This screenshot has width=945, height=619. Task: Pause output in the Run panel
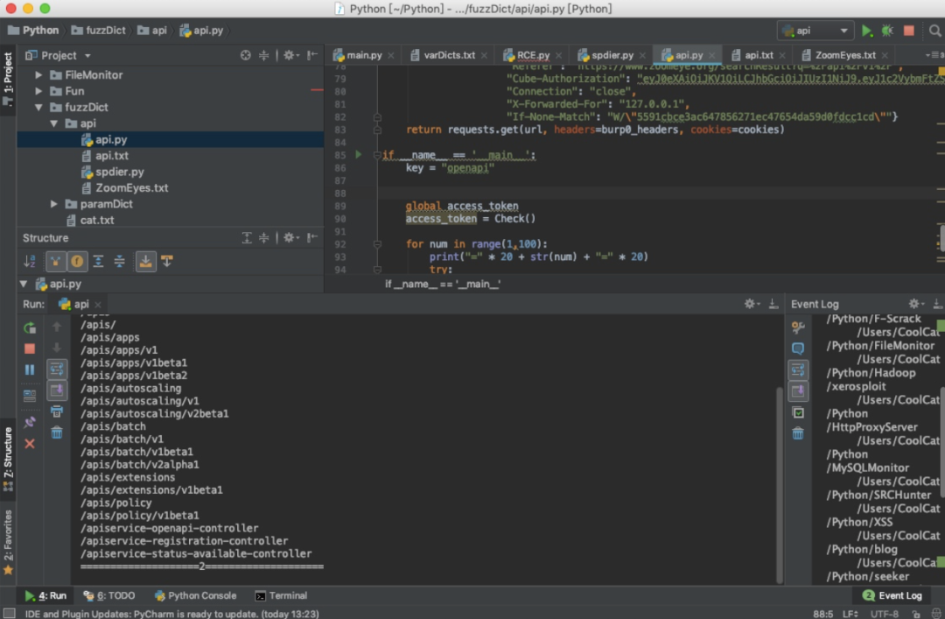click(x=30, y=369)
